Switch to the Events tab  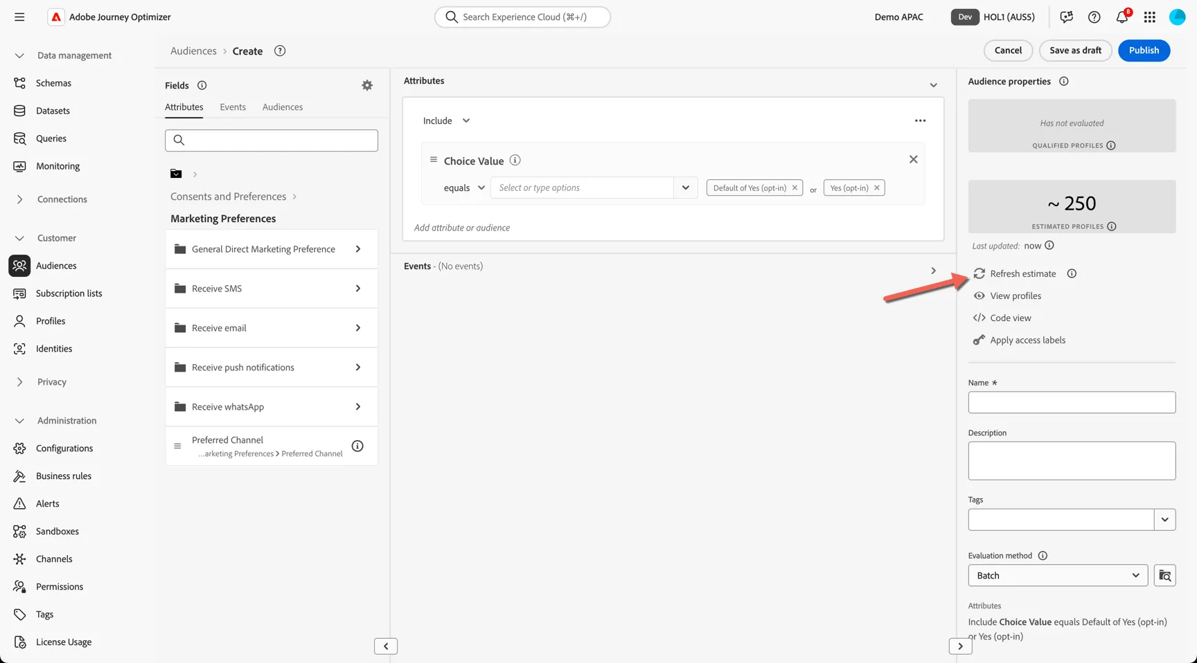(233, 107)
